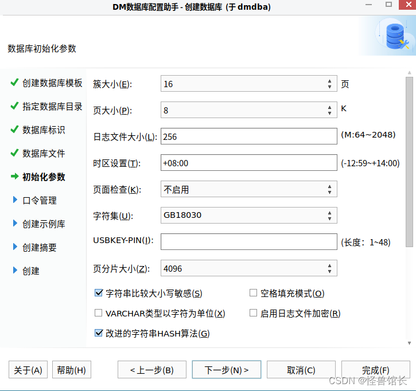Click the green checkmark beside 指定数据库目录

click(14, 106)
